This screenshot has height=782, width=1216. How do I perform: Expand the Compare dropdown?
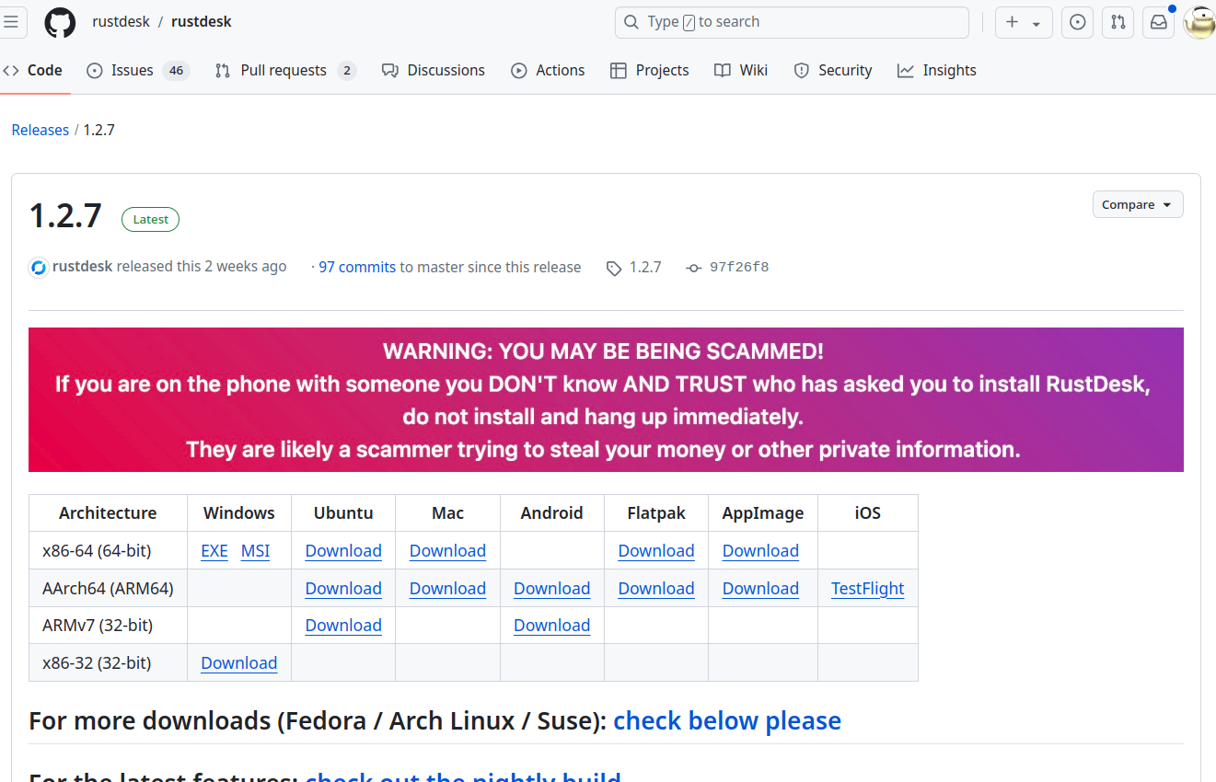click(x=1138, y=205)
